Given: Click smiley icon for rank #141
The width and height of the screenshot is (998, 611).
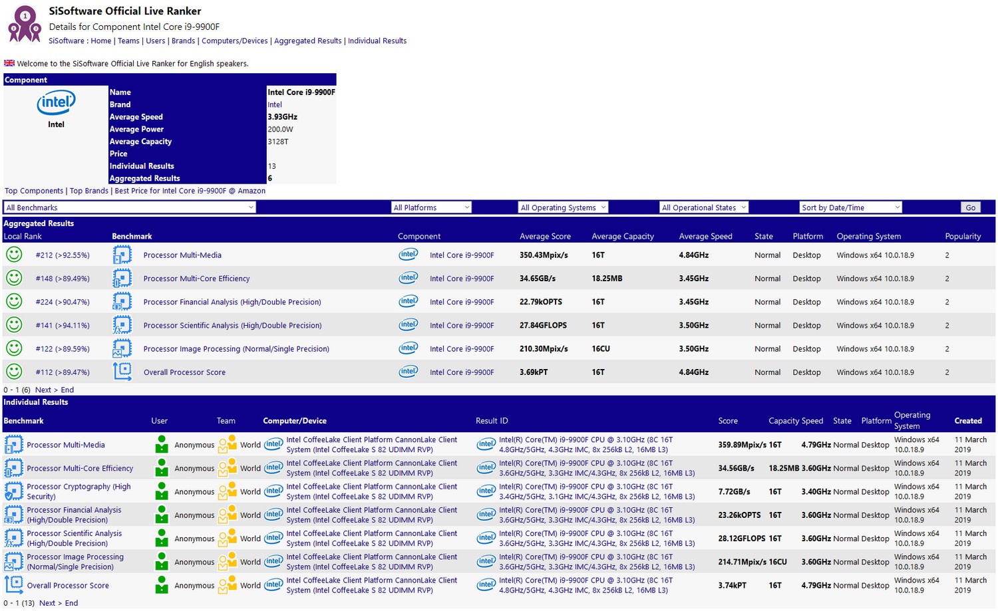Looking at the screenshot, I should point(14,325).
